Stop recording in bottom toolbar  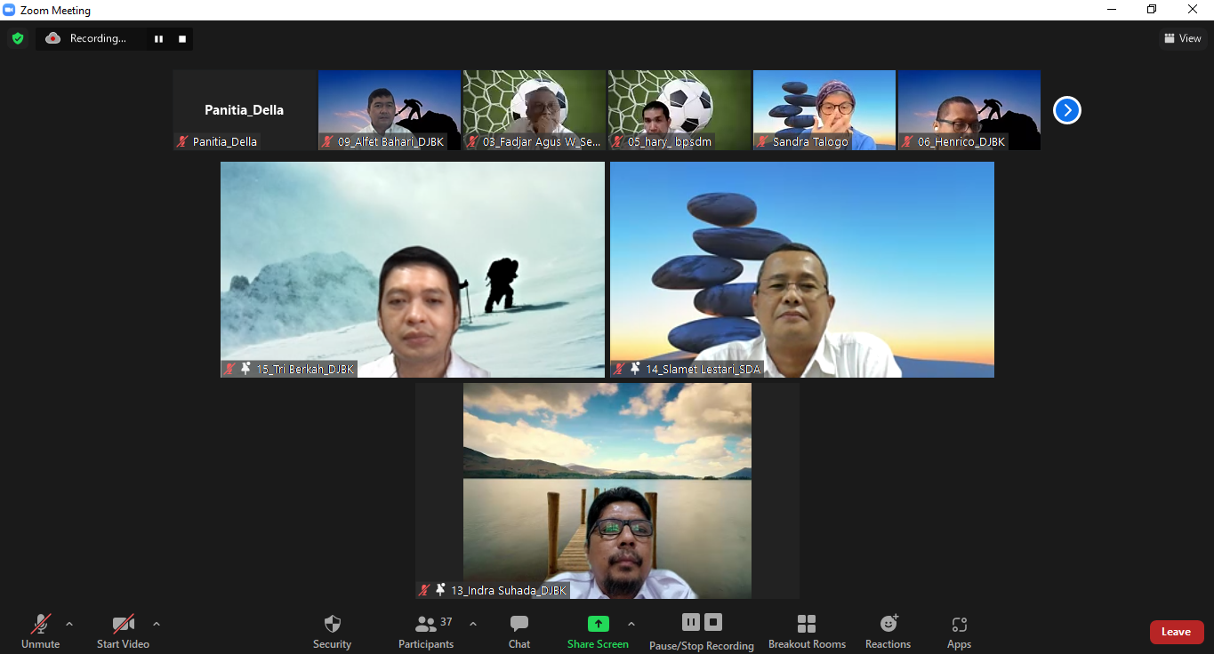[x=713, y=622]
